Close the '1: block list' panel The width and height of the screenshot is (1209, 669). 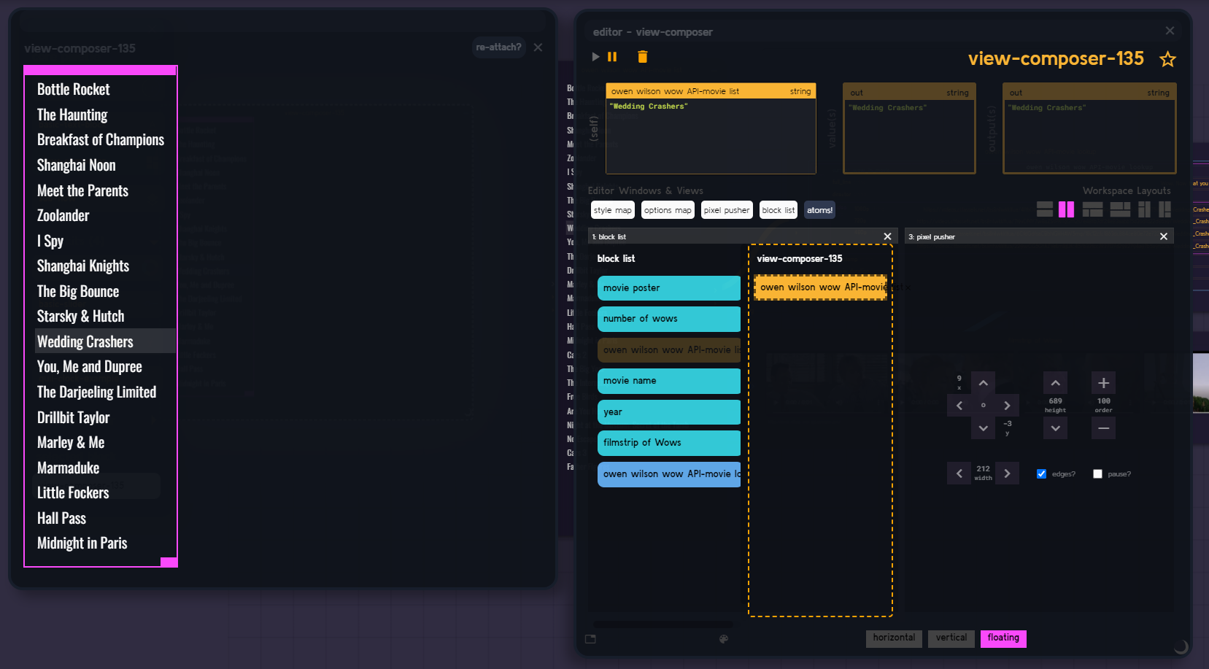[887, 236]
